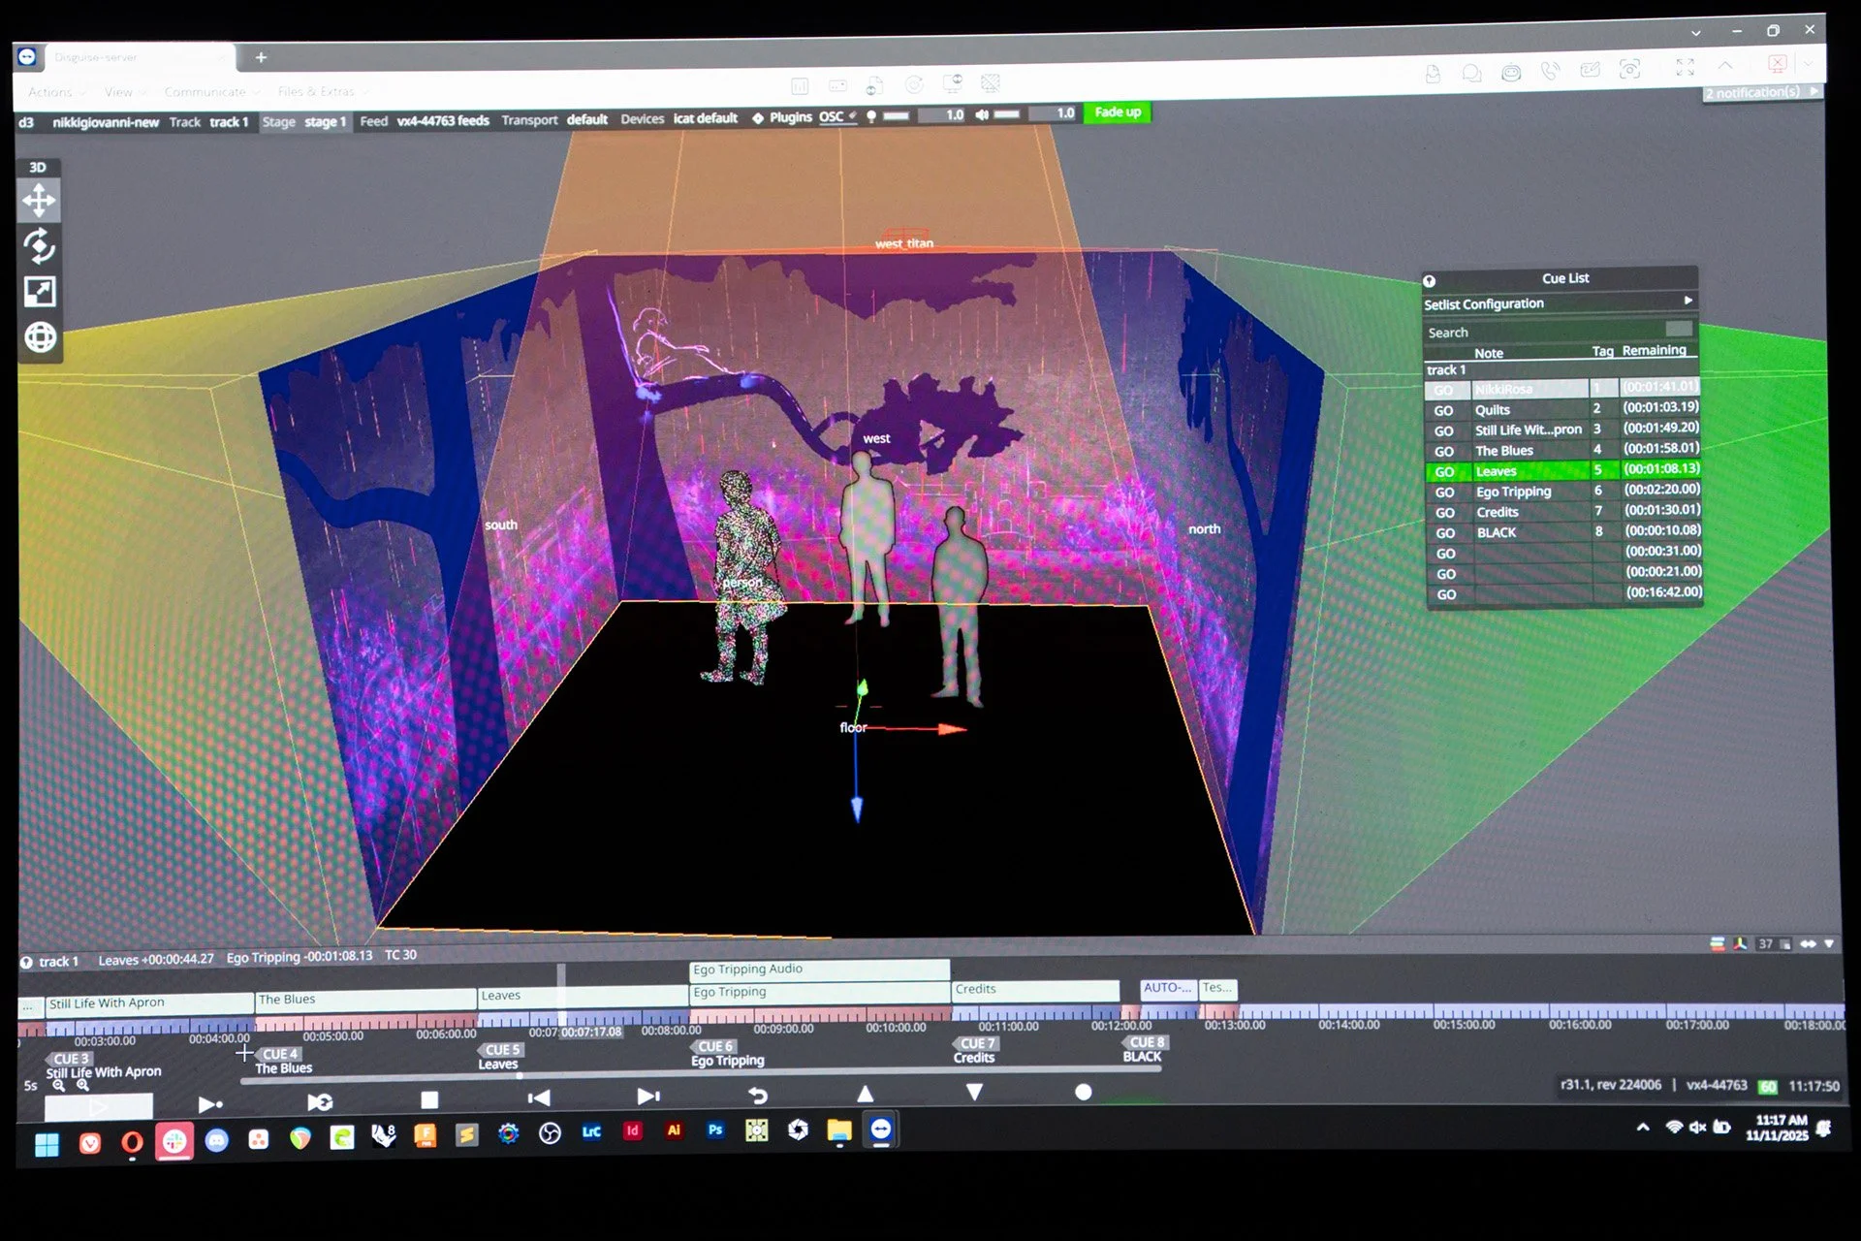Viewport: 1861px width, 1241px height.
Task: Click the Fade up button
Action: (1117, 112)
